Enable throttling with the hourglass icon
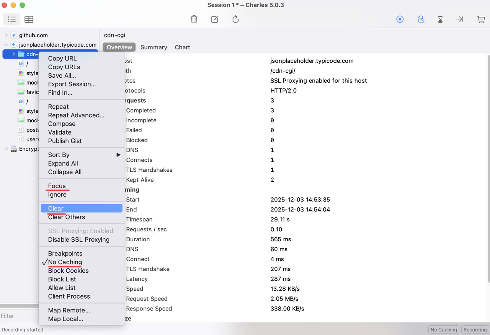 point(440,19)
